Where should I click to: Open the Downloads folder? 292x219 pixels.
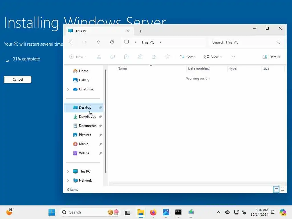pyautogui.click(x=84, y=117)
